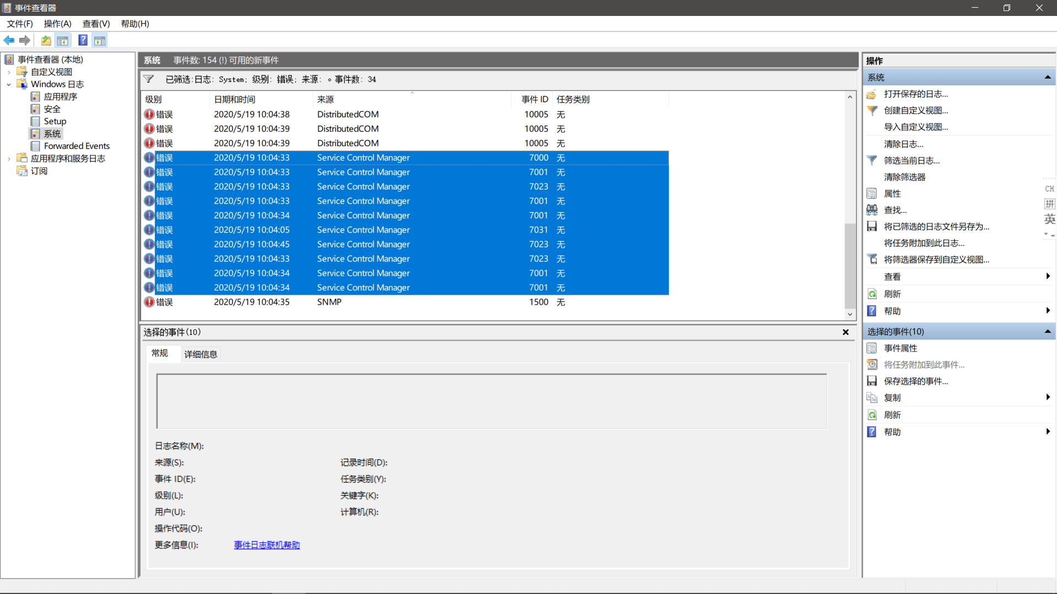Open 事件日志联机帮助 link
This screenshot has width=1057, height=594.
(x=266, y=545)
